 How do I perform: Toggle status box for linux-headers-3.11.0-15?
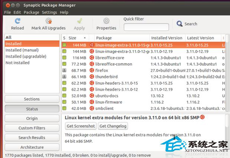64,83
